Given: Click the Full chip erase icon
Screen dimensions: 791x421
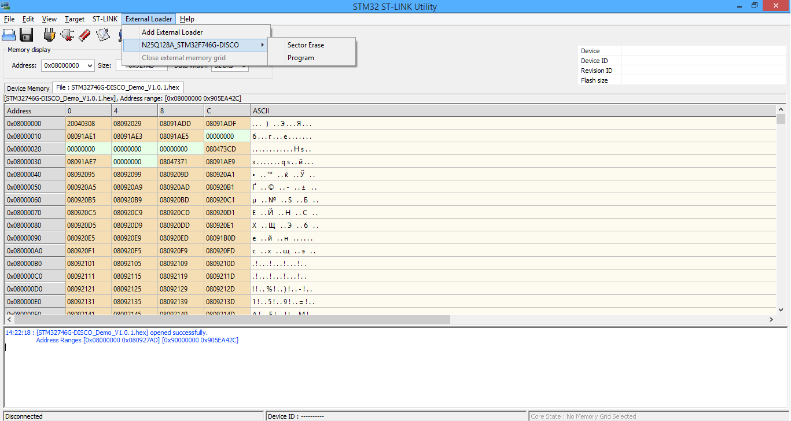Looking at the screenshot, I should pos(84,34).
